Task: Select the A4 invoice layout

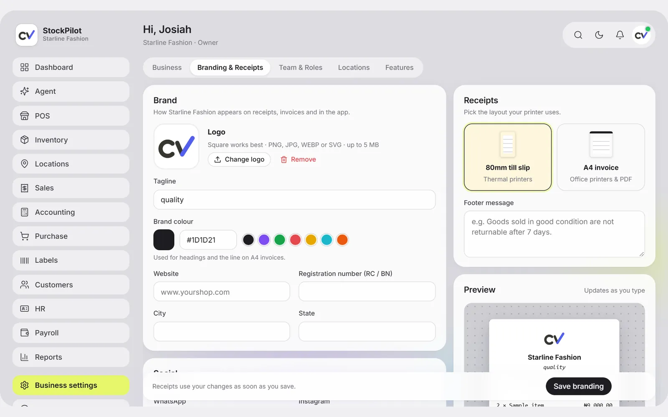Action: point(601,157)
